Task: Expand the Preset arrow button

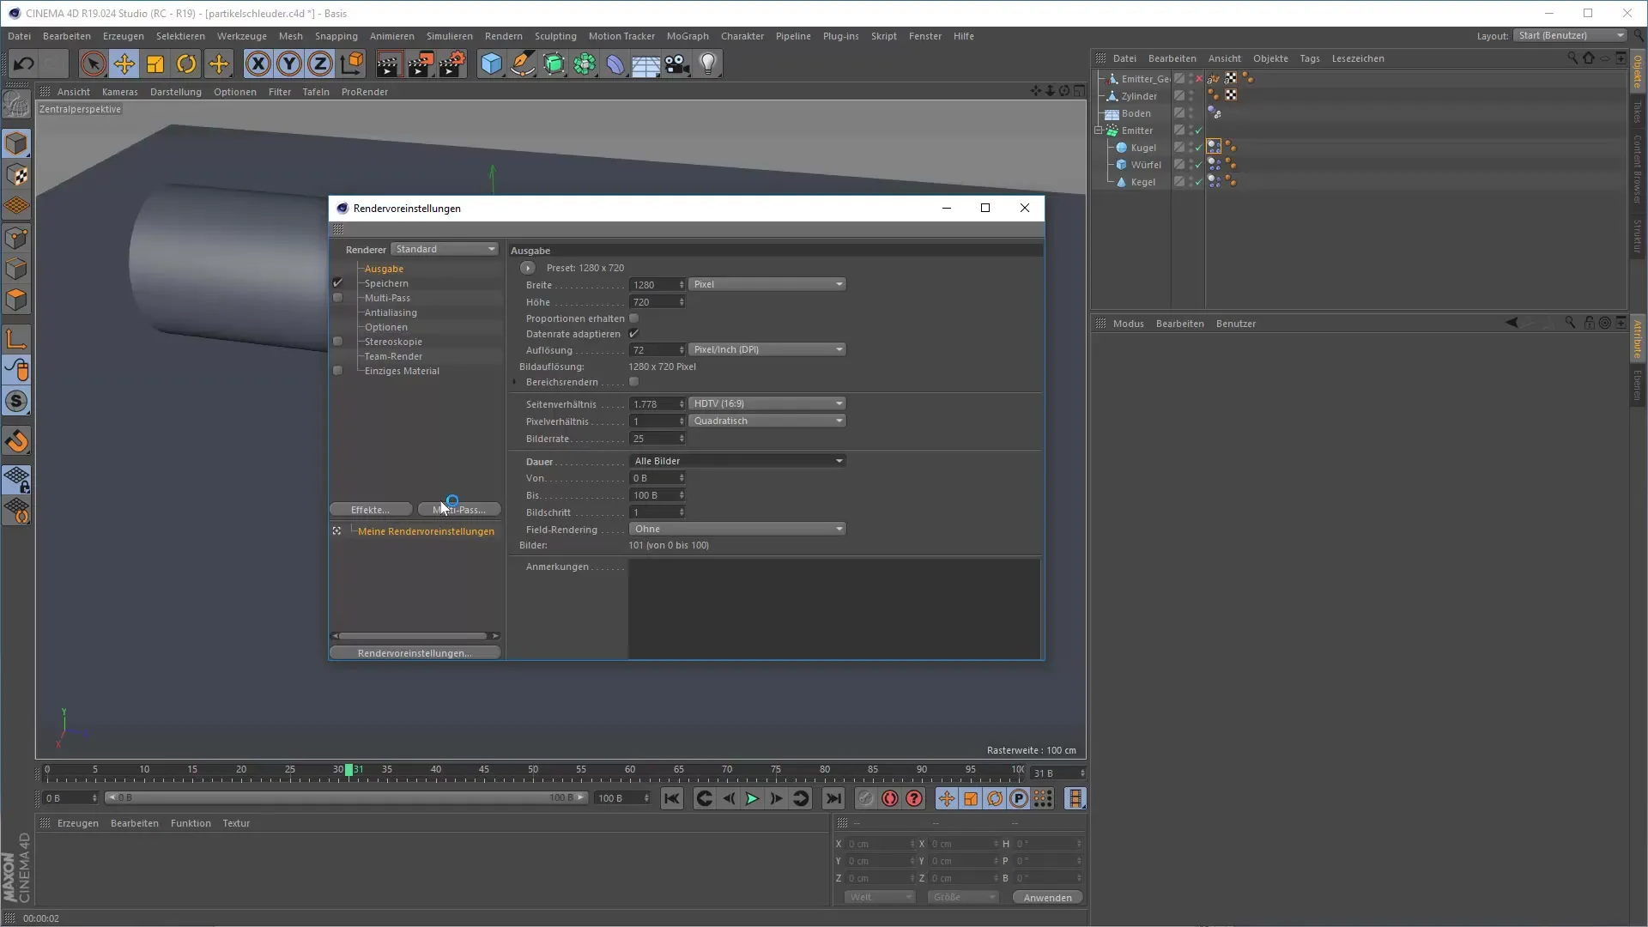Action: click(x=527, y=268)
